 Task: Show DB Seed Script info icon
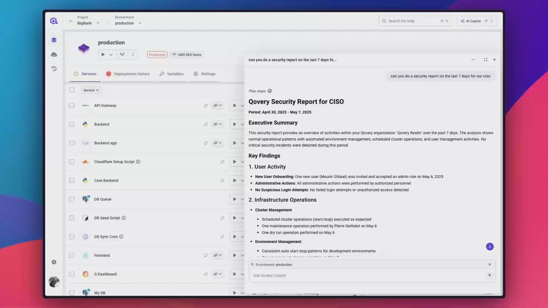coord(124,218)
